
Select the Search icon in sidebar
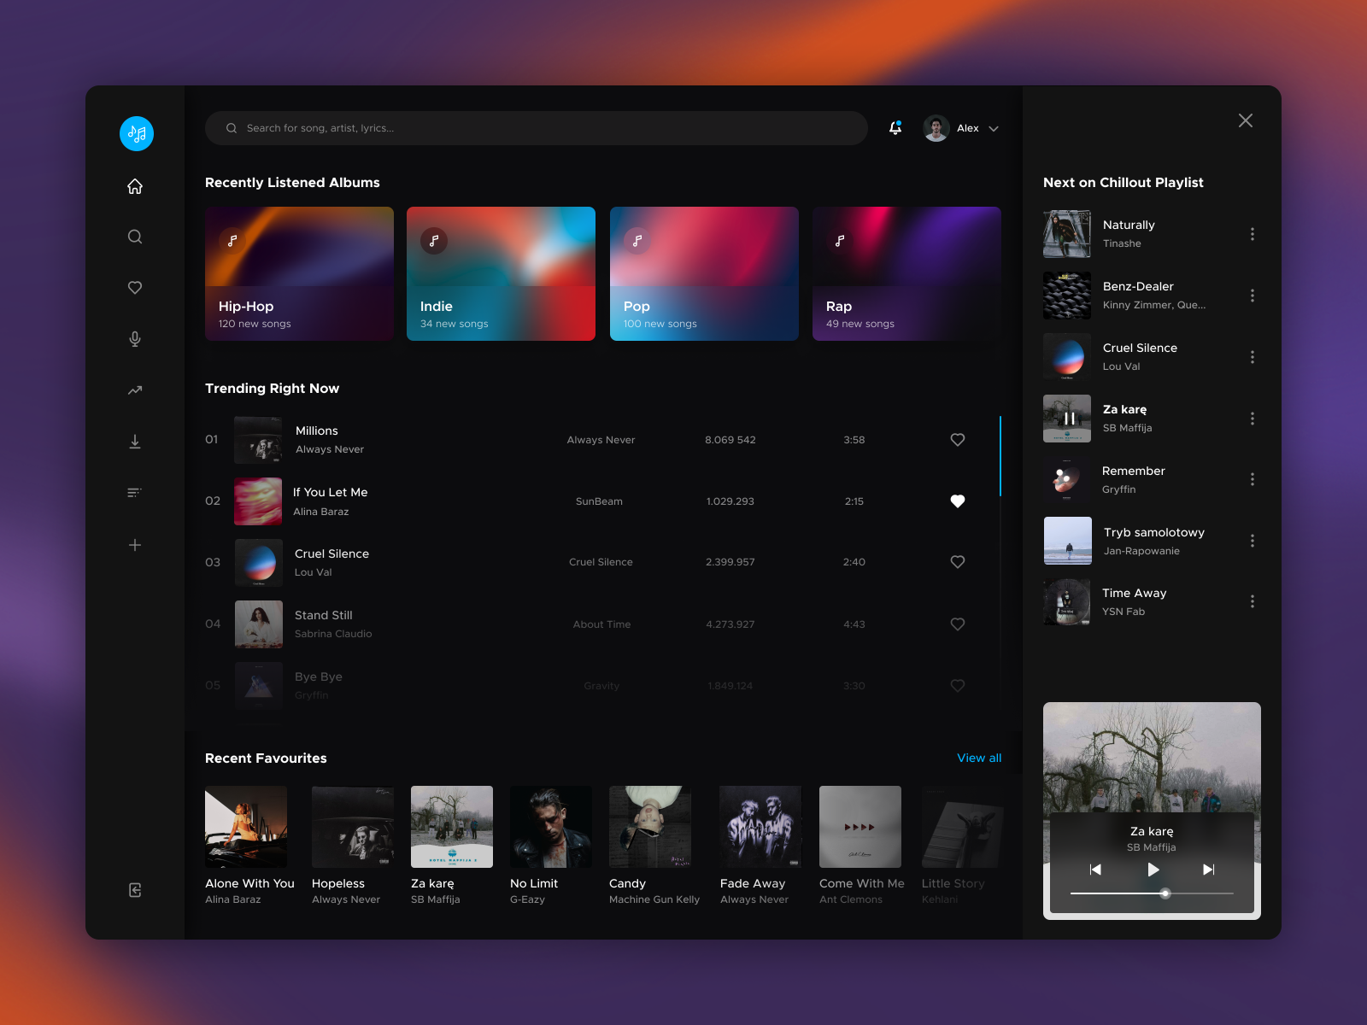[x=135, y=237]
